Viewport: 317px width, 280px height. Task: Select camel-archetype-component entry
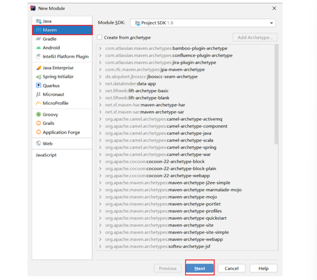166,126
